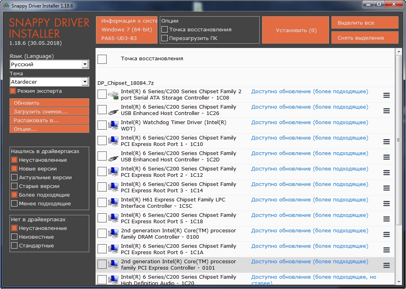Click the Доступно обновление status for Root Port 5 - 1C18
Viewport: 406px width, 289px height.
(x=310, y=215)
